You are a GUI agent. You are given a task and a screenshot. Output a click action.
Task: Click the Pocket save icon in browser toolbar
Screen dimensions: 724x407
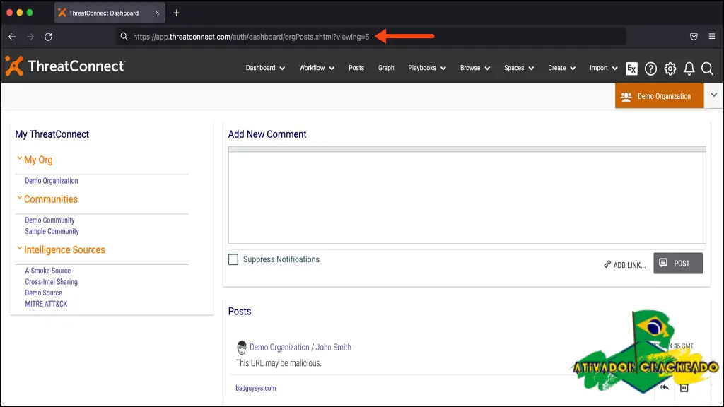[694, 37]
